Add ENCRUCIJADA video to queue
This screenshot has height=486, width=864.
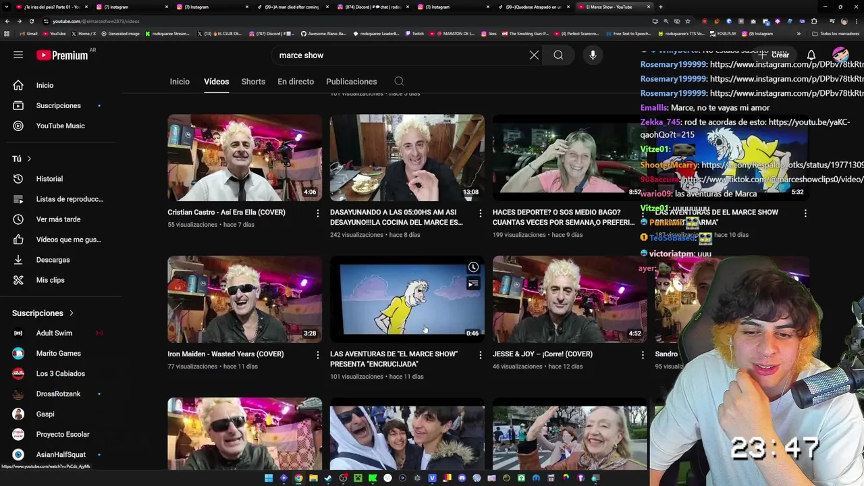473,283
